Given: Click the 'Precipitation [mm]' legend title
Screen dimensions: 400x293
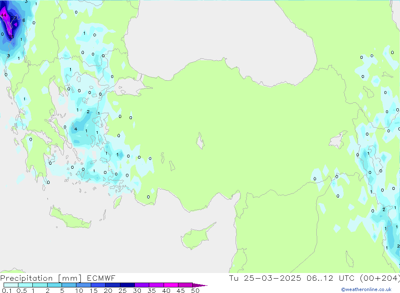Looking at the screenshot, I should coord(41,278).
